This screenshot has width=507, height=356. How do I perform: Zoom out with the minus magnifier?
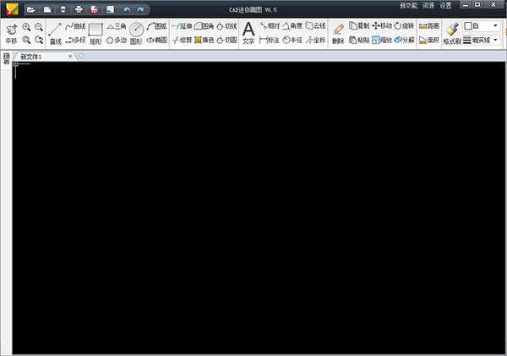[39, 27]
